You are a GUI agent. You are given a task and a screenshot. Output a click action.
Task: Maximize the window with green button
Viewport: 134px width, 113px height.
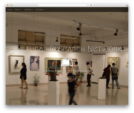[12, 5]
